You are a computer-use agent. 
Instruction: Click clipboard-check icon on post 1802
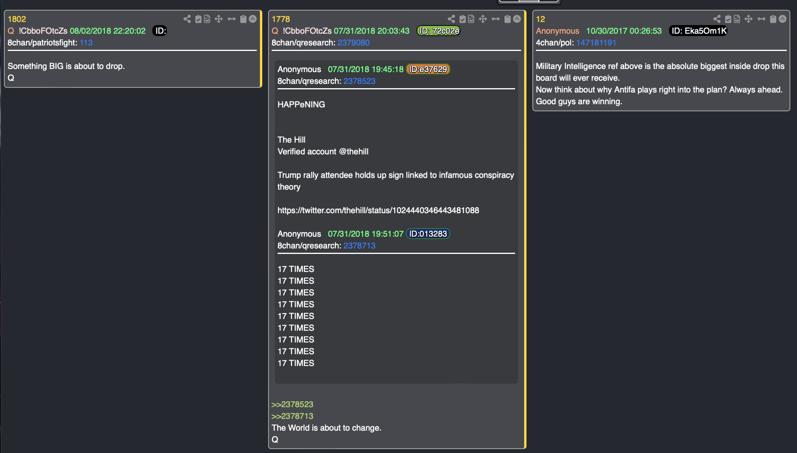[x=198, y=19]
